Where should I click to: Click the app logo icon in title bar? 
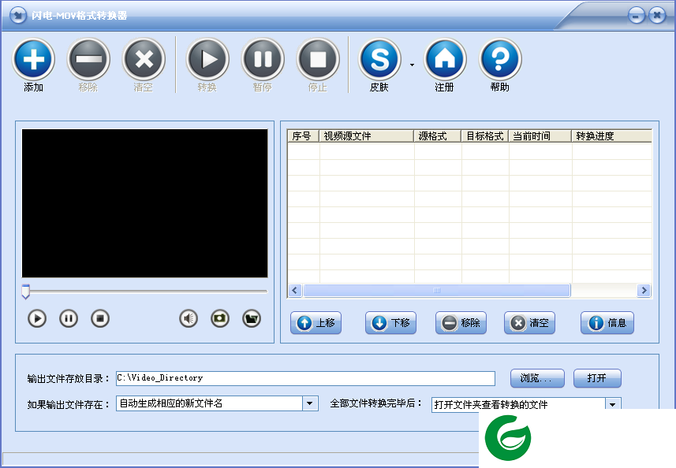pos(17,16)
